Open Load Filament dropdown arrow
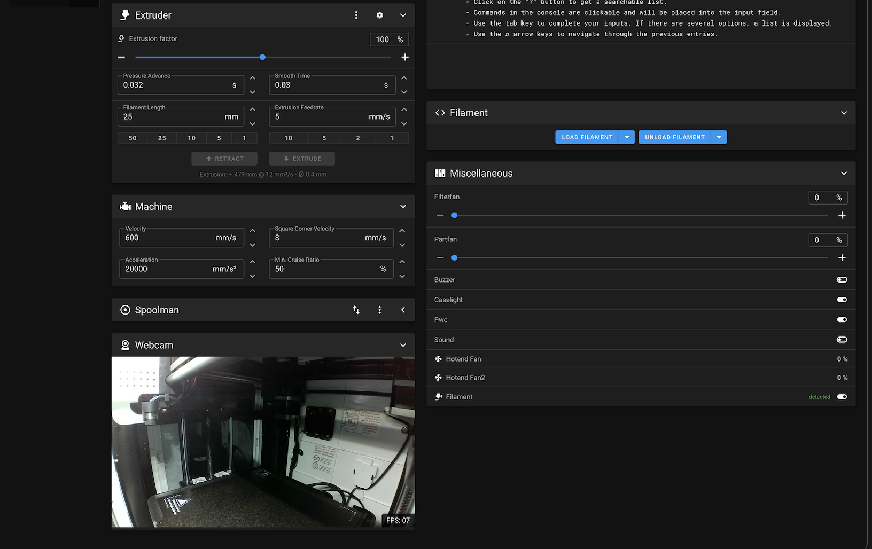 click(627, 137)
